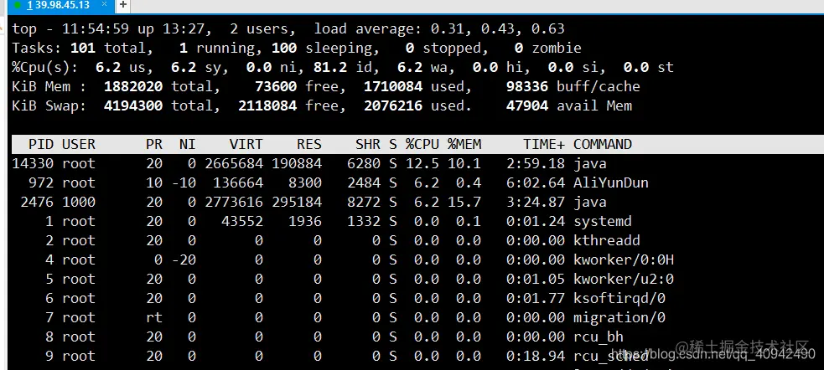This screenshot has height=370, width=824.
Task: Click user 1000 in the USER column
Action: (79, 202)
